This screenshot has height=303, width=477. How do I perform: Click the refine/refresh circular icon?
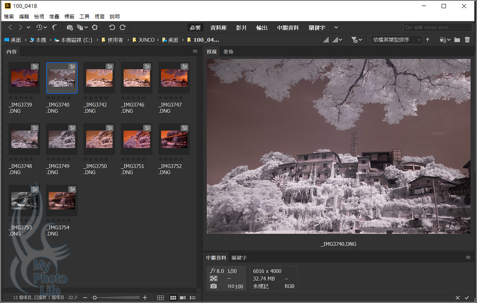95,28
